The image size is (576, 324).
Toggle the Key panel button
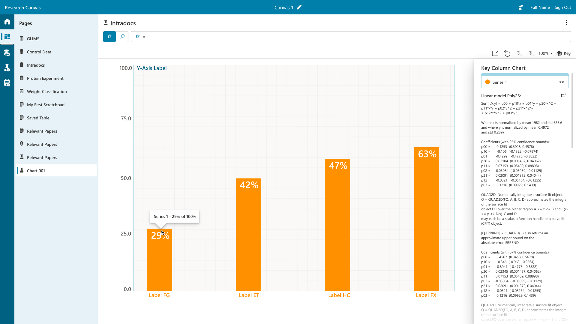coord(564,54)
